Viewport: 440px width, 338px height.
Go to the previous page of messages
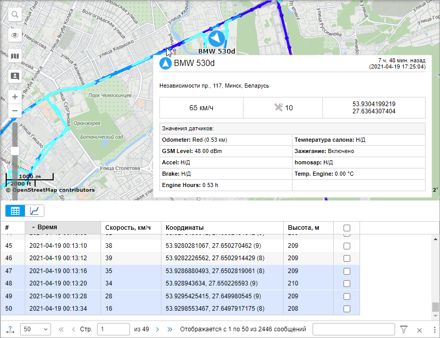pos(74,329)
